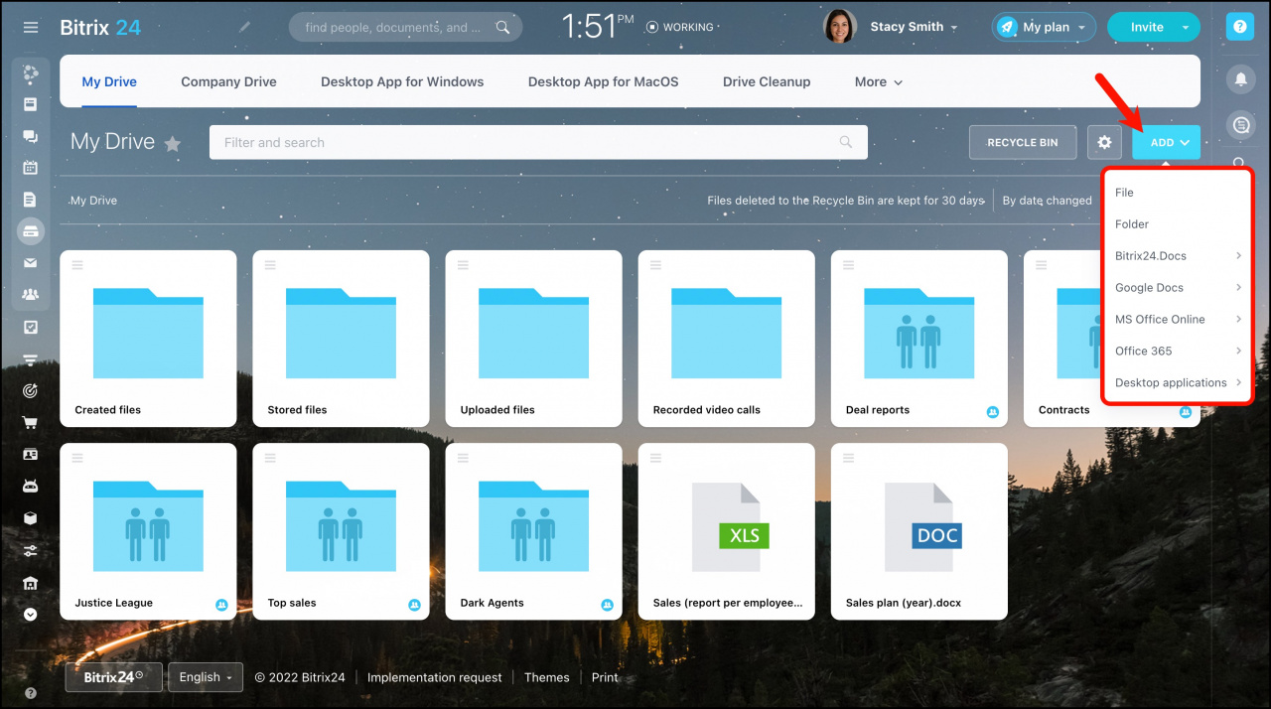Viewport: 1271px width, 709px height.
Task: Expand the More tab menu
Action: tap(879, 81)
